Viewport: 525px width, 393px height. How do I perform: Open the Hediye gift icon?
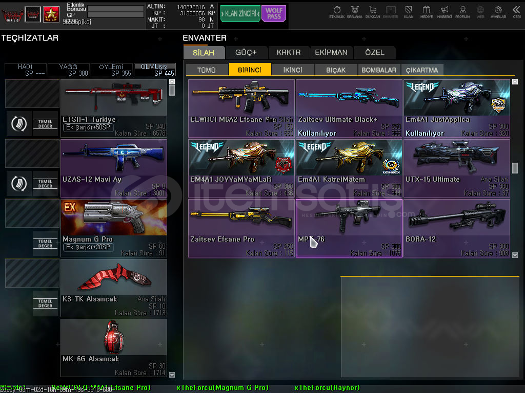coord(426,12)
